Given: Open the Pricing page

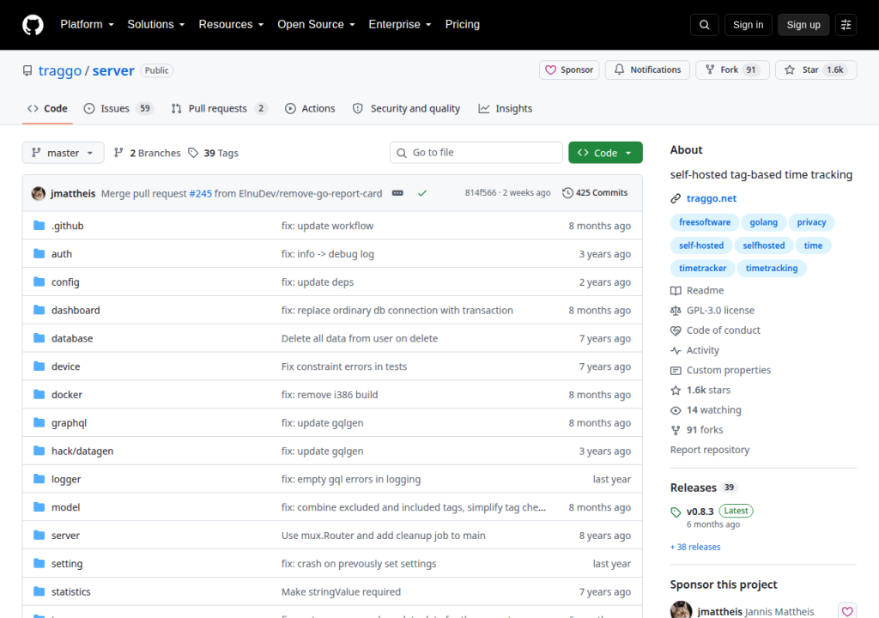Looking at the screenshot, I should click(463, 25).
